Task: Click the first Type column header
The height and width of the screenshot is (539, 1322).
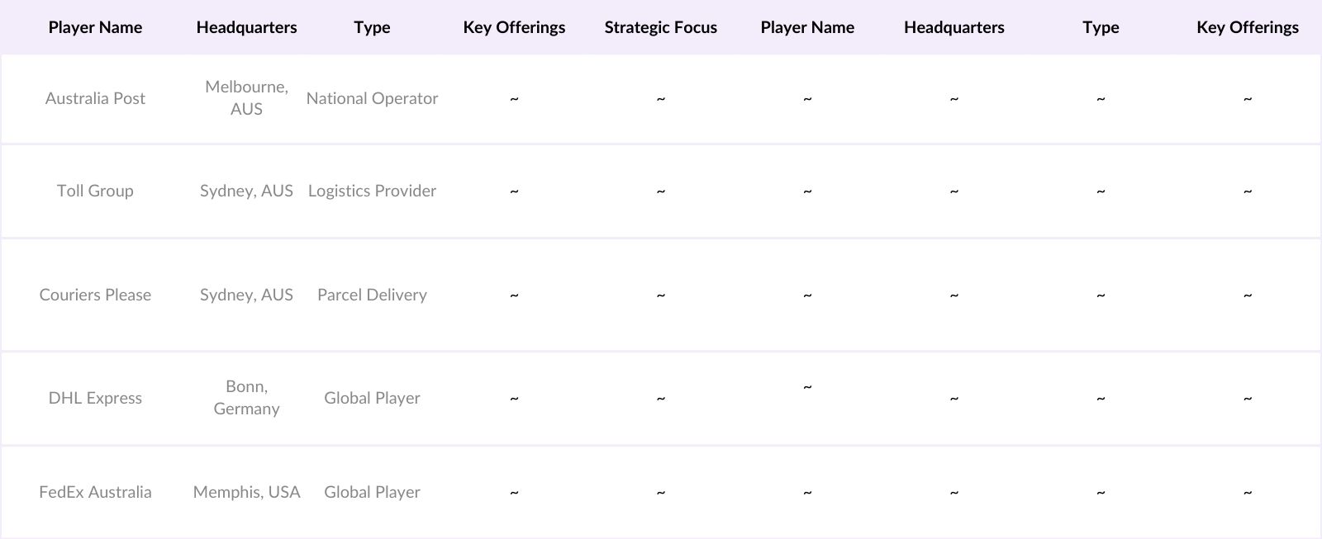Action: [x=372, y=27]
